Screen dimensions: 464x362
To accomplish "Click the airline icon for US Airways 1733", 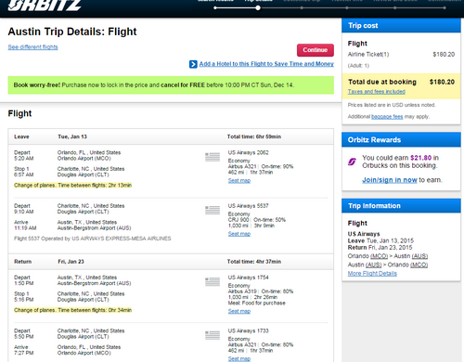I will [213, 335].
